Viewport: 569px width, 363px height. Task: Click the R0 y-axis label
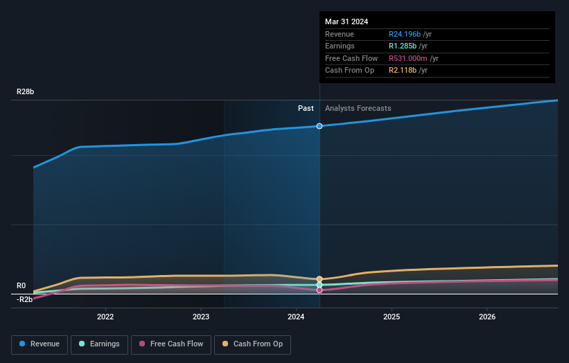21,285
